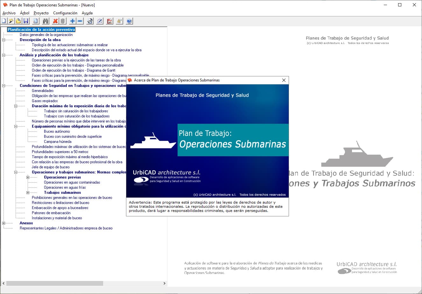The image size is (422, 294).
Task: Open the Ayuda menu
Action: tap(87, 13)
